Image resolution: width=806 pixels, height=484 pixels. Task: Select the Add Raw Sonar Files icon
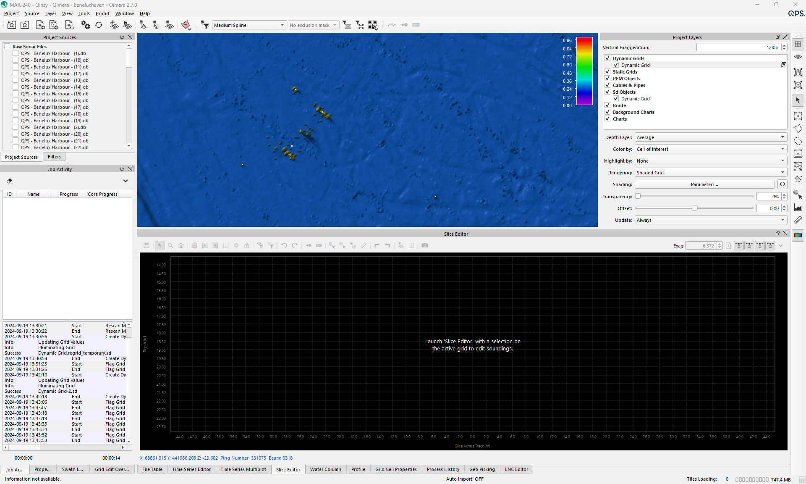(40, 25)
